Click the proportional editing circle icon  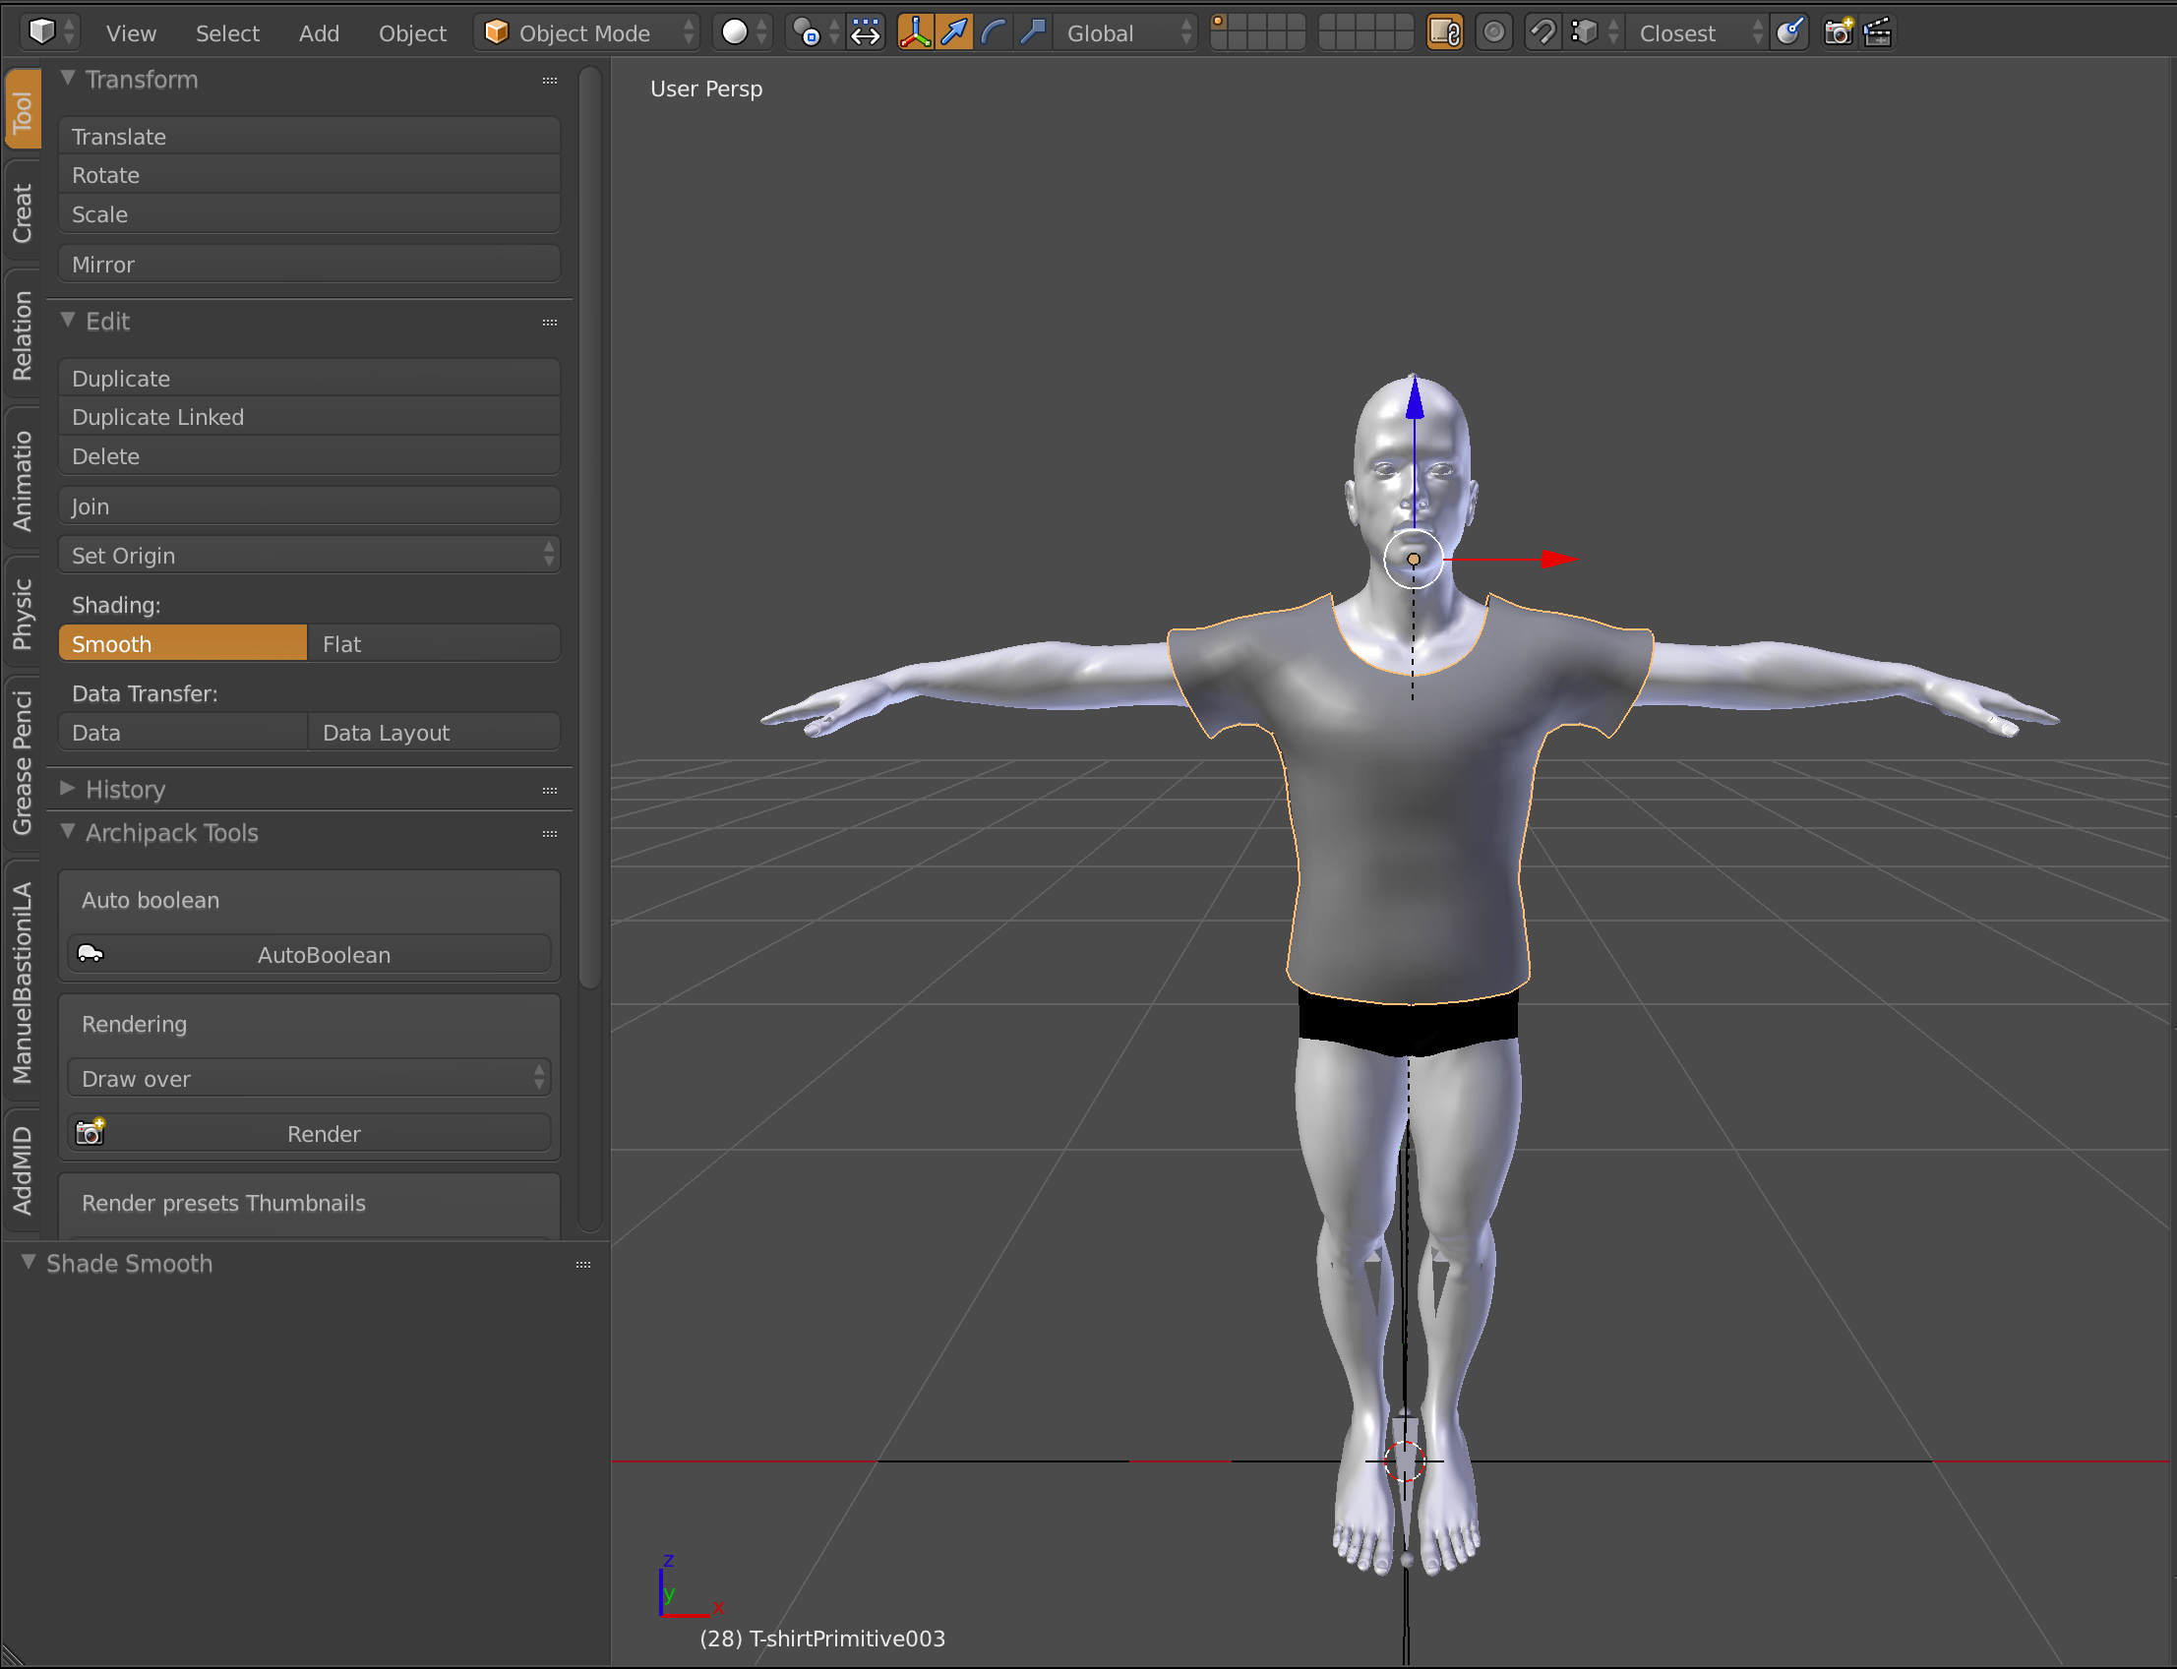click(1493, 32)
